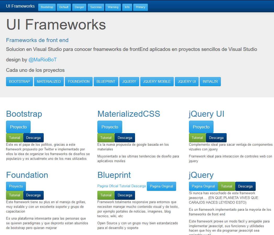Click the BOOTSTRAP project button
The image size is (274, 235).
19,81
